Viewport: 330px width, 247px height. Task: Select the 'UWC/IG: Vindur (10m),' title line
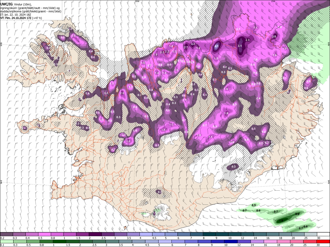pyautogui.click(x=16, y=4)
